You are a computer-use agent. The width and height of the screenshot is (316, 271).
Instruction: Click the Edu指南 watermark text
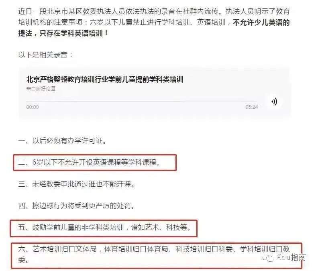(x=291, y=257)
